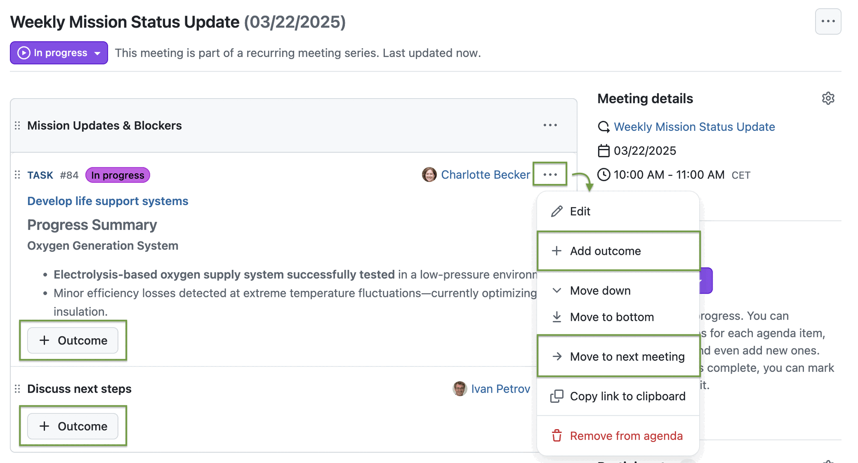The width and height of the screenshot is (858, 463).
Task: Choose Move to next meeting from the menu
Action: [627, 356]
